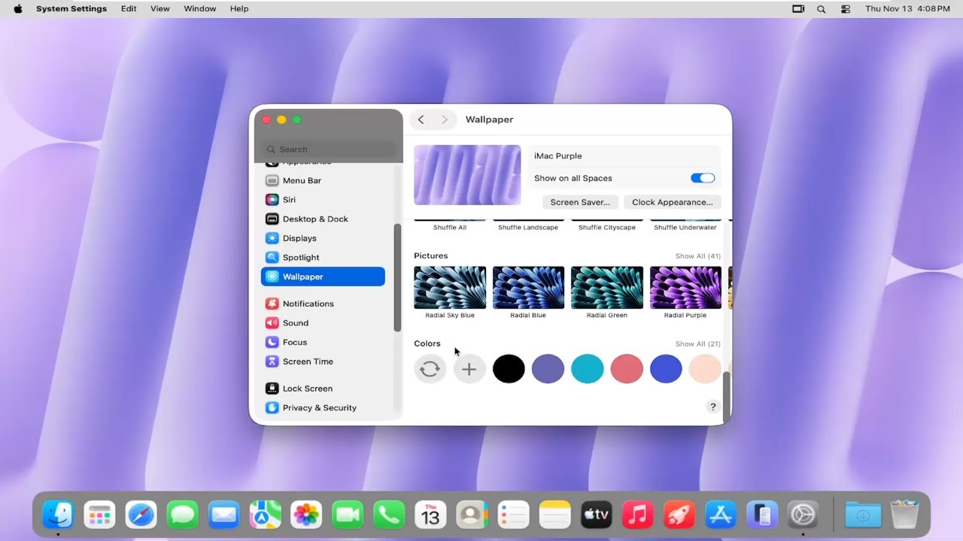The width and height of the screenshot is (963, 541).
Task: Open FaceTime from the Dock
Action: [x=348, y=515]
